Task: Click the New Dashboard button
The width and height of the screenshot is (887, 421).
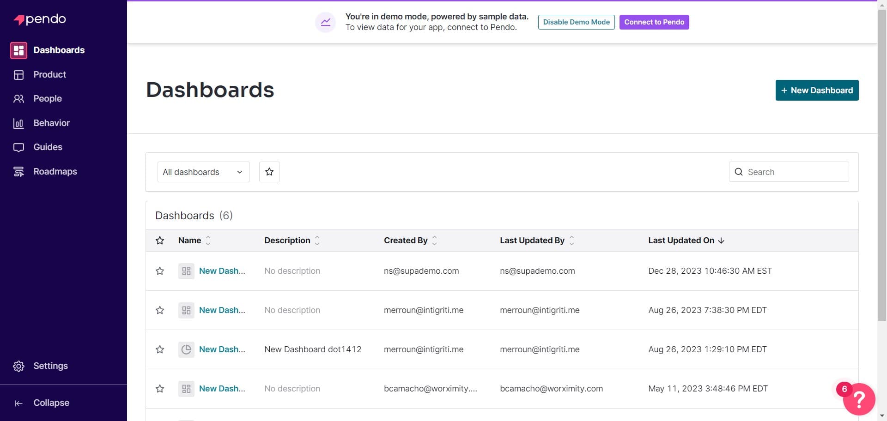Action: point(817,90)
